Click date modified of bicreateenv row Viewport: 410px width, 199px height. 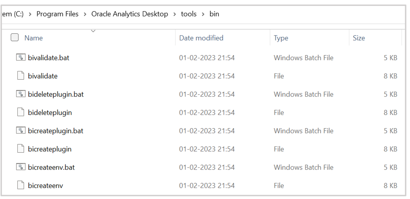(207, 186)
